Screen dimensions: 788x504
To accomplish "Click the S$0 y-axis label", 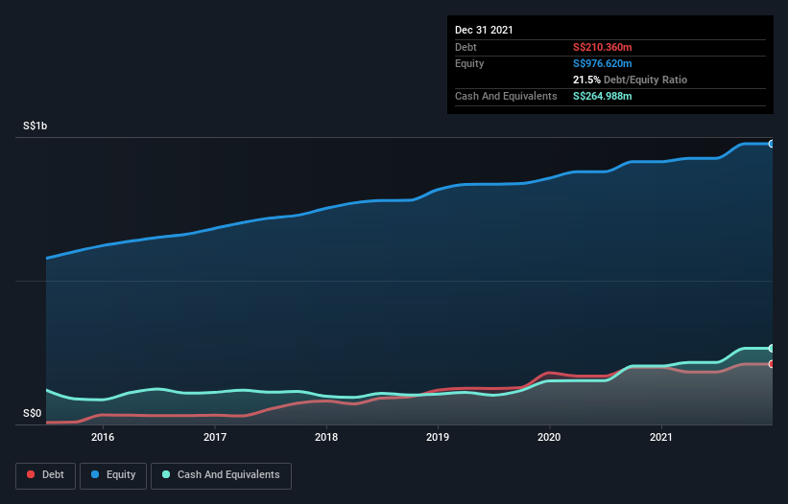I will tap(33, 414).
